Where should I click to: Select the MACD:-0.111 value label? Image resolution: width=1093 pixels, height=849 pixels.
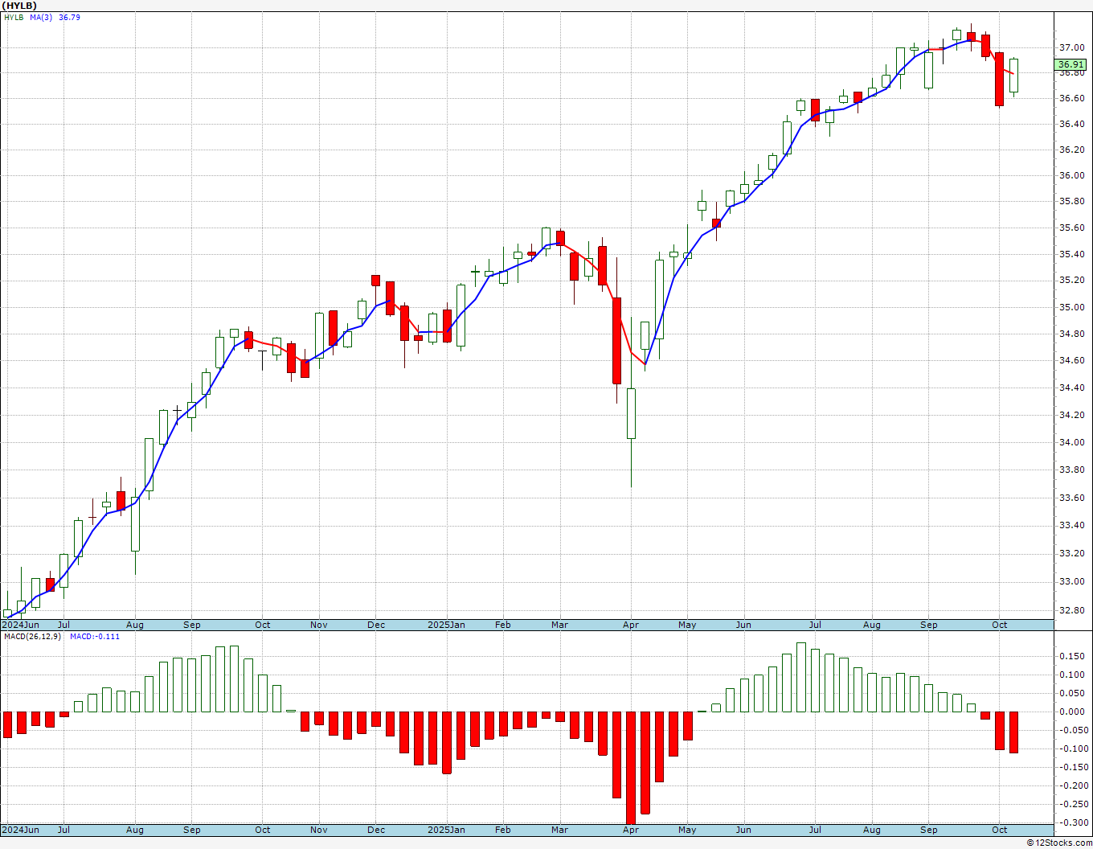click(95, 637)
